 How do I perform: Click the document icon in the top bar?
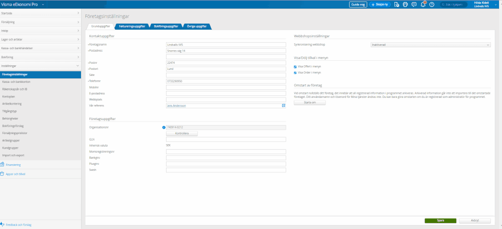[397, 5]
